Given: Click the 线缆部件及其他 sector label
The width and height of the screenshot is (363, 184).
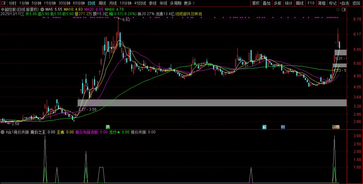Looking at the screenshot, I should coord(189,14).
